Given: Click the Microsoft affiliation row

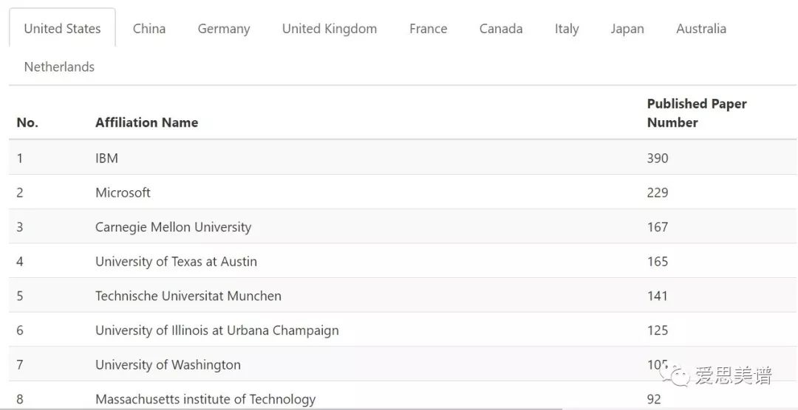Looking at the screenshot, I should coord(123,192).
